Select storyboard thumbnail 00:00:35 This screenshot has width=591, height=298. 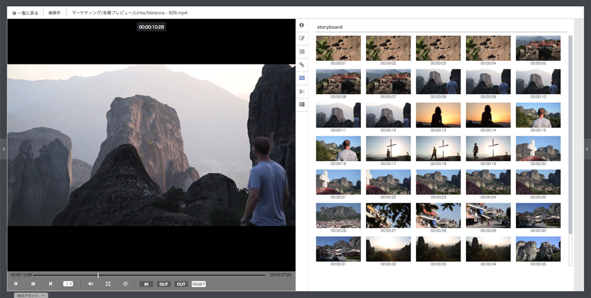point(538,249)
